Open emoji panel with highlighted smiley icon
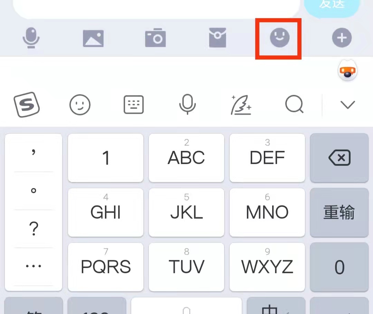 click(279, 38)
